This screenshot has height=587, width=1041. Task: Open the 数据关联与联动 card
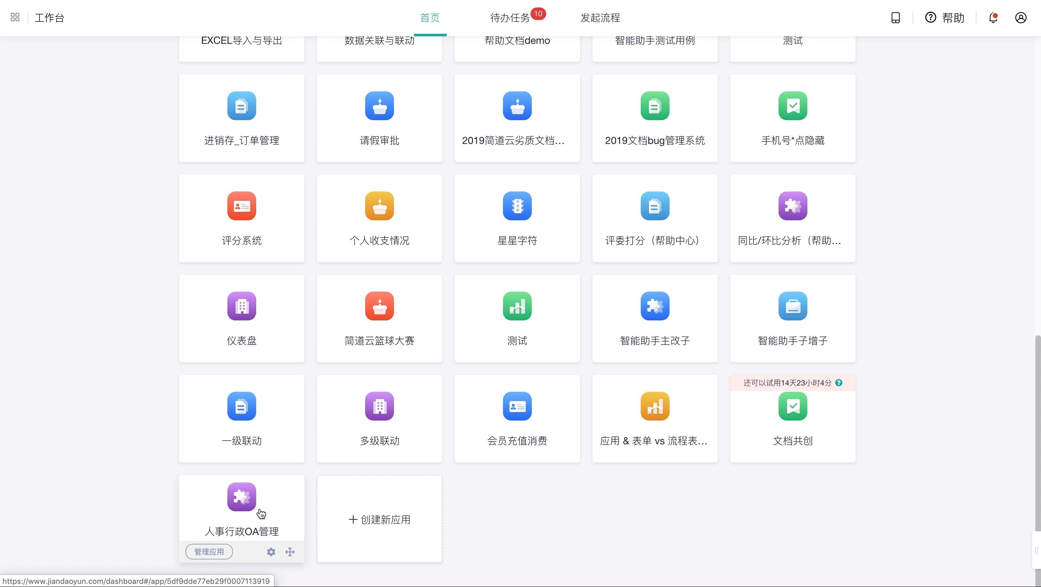(x=380, y=48)
